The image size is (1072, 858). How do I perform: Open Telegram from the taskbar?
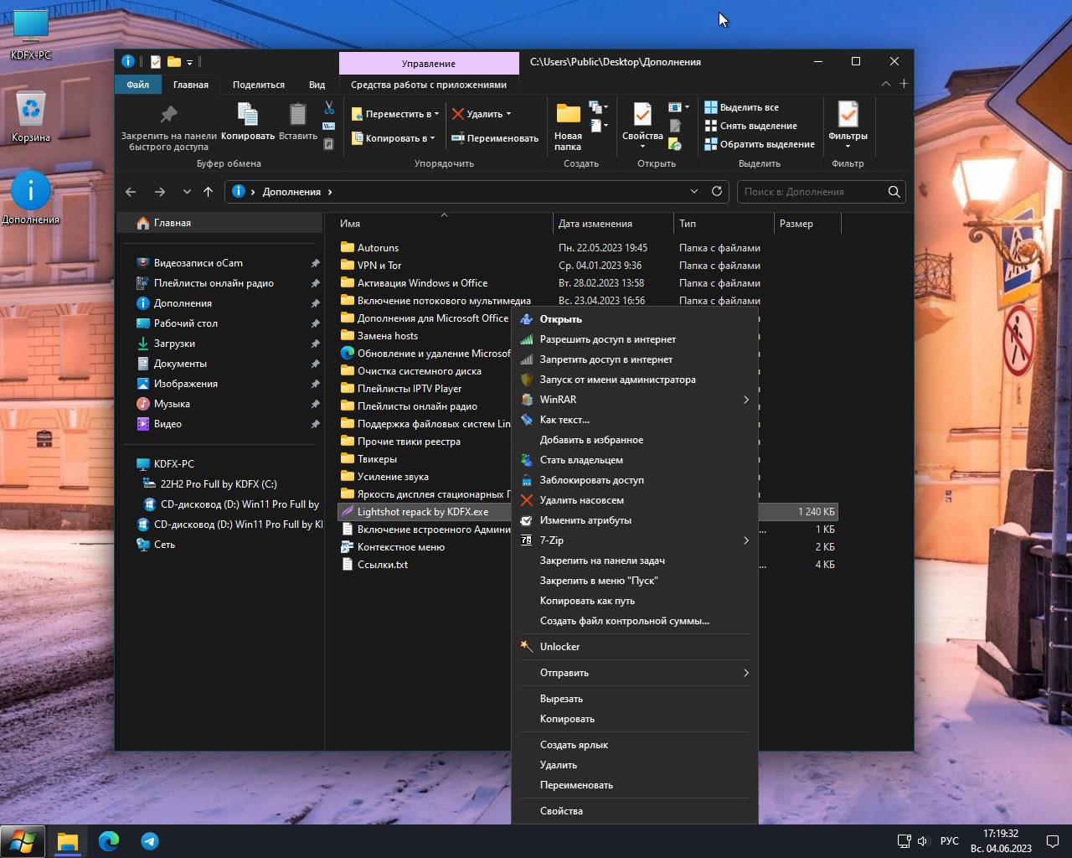[x=150, y=841]
